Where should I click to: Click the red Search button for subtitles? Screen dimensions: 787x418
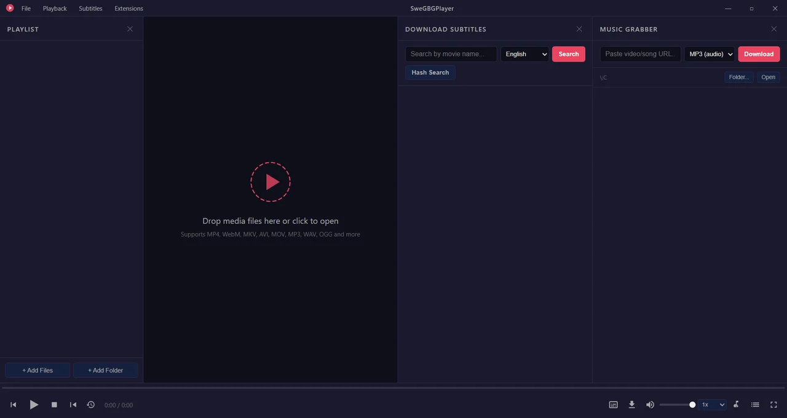pyautogui.click(x=569, y=54)
